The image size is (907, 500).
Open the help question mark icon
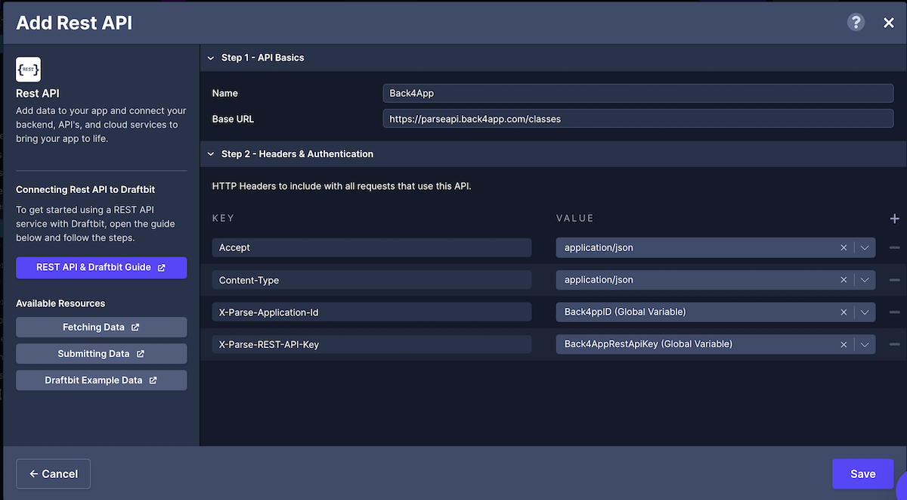856,22
